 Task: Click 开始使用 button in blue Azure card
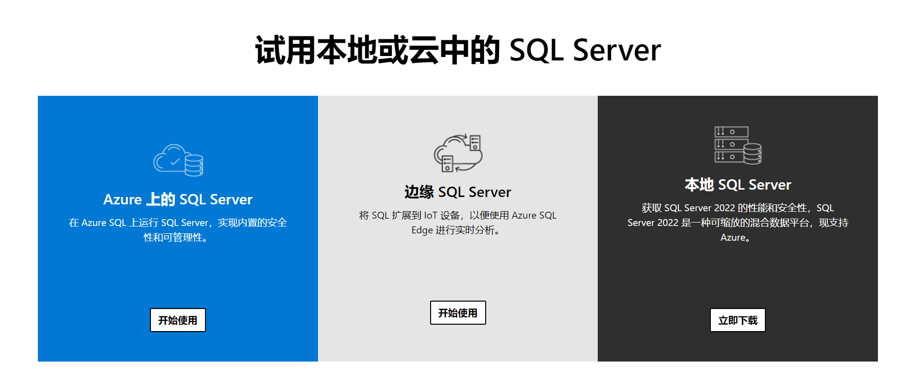coord(178,320)
